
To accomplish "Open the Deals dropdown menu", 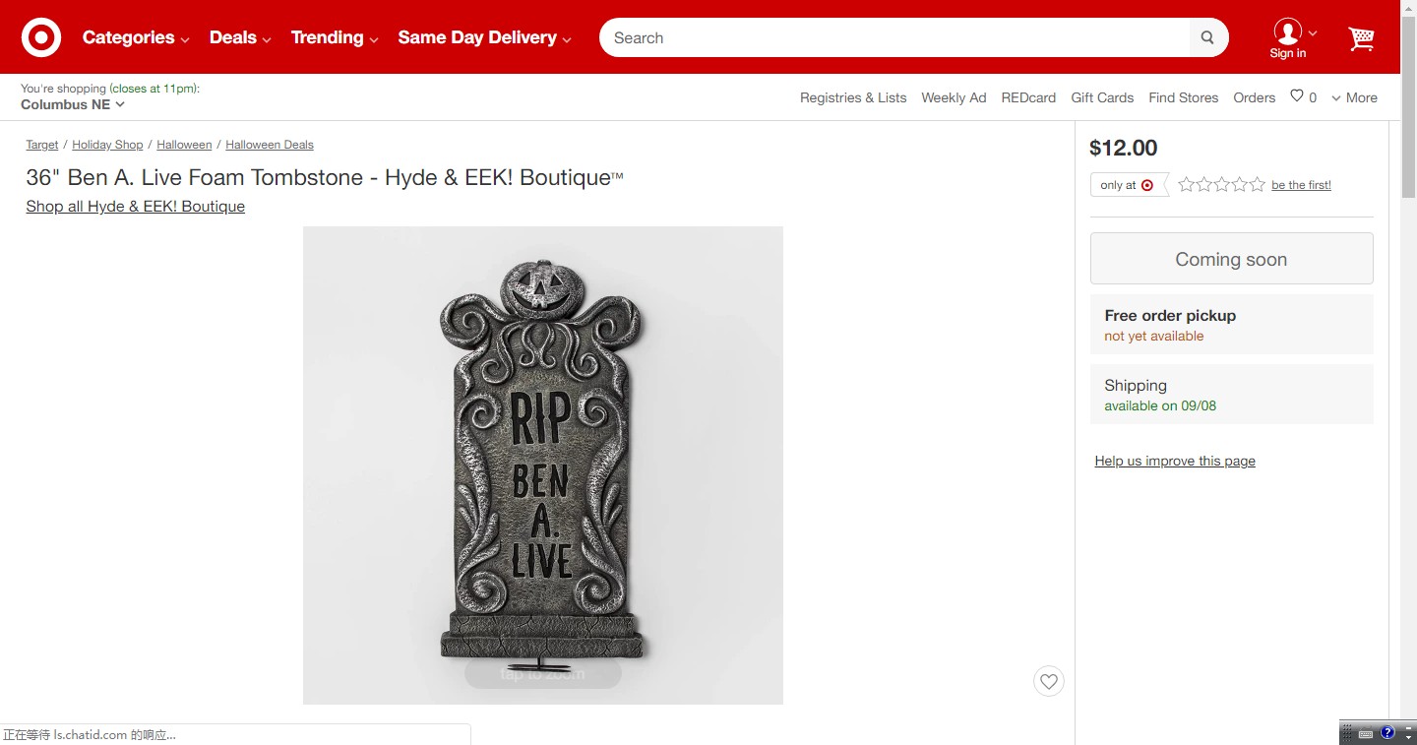I will (240, 37).
